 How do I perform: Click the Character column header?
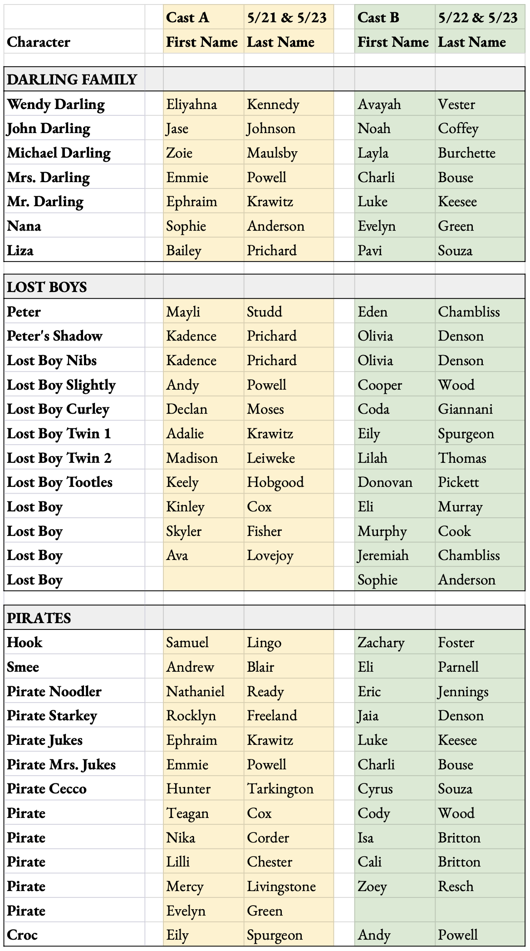[39, 42]
